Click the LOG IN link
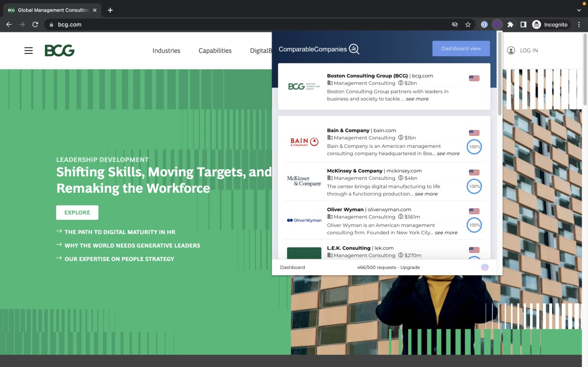The image size is (588, 367). (529, 50)
